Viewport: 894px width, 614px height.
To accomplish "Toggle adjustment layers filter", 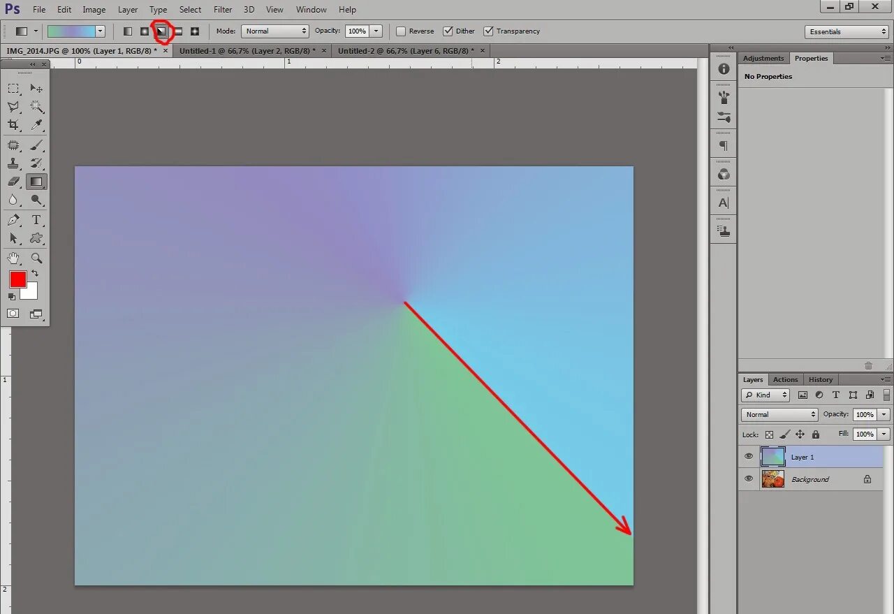I will click(819, 395).
